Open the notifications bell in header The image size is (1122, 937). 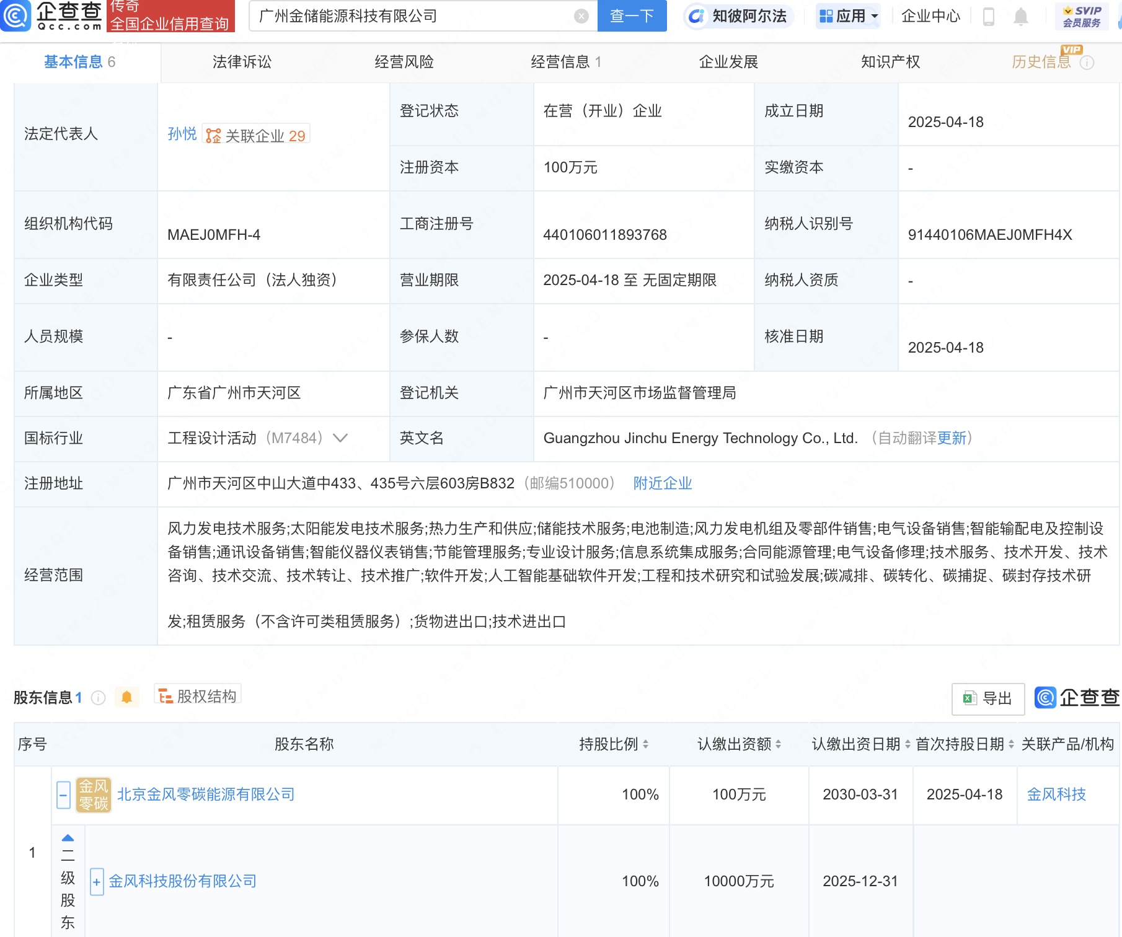pyautogui.click(x=1020, y=16)
